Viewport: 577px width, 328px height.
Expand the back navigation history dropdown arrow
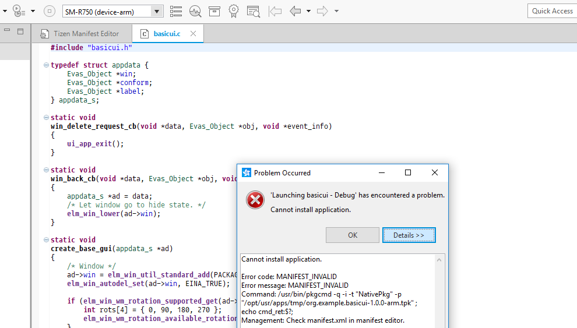pyautogui.click(x=309, y=11)
